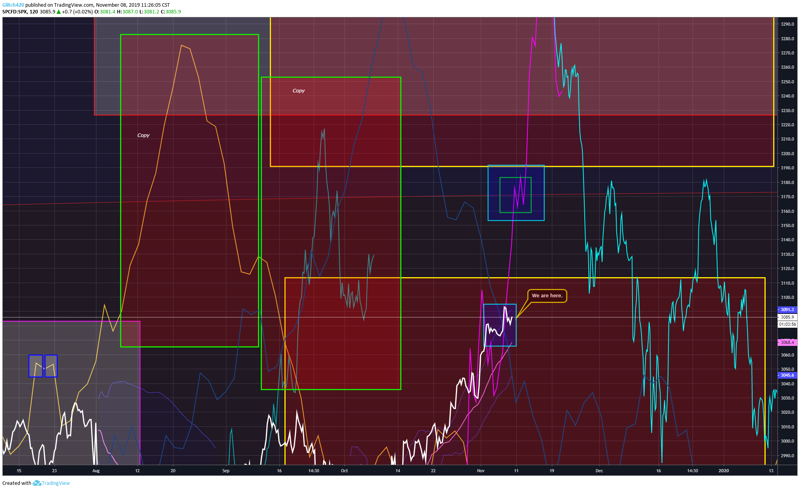The image size is (800, 490).
Task: Click the 3068.4 pink price label
Action: 787,342
